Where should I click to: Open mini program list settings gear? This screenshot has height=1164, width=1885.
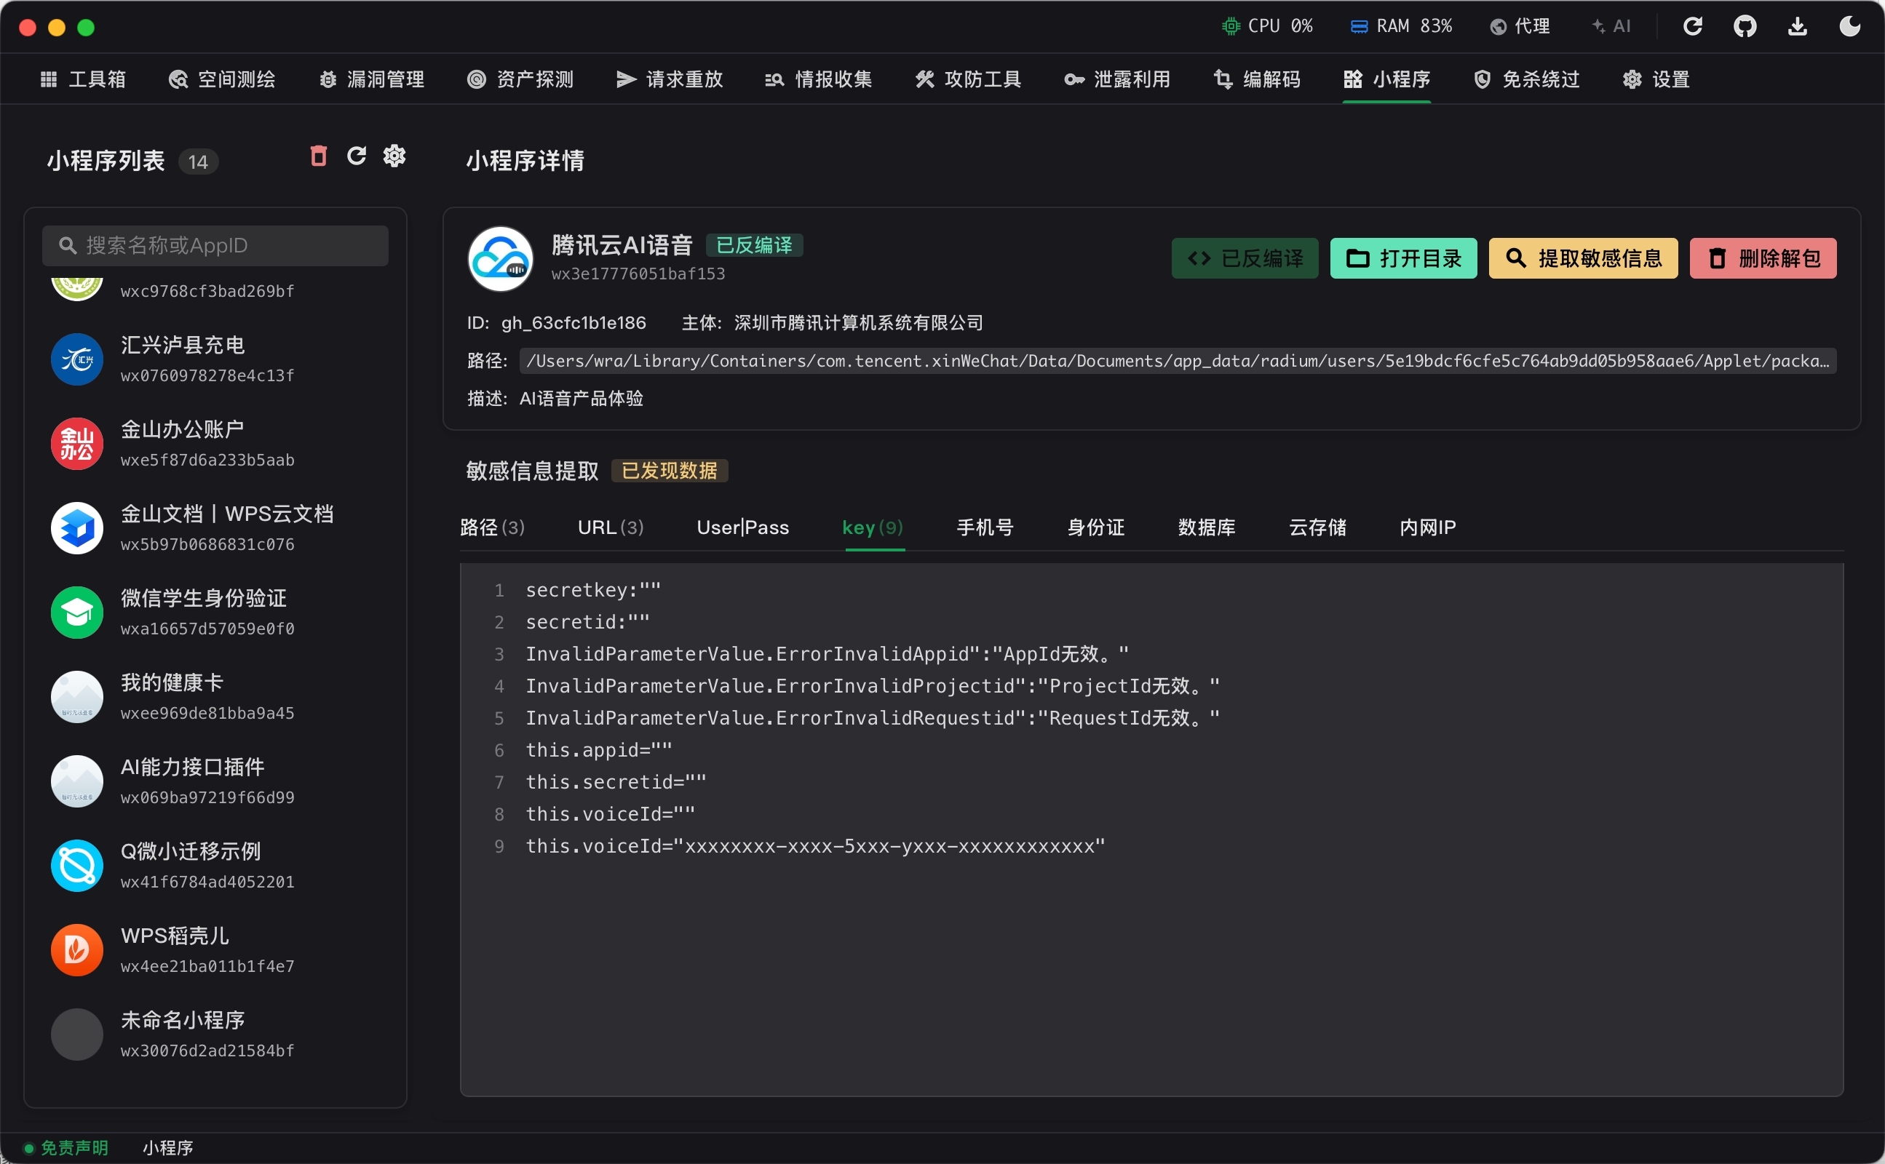click(394, 156)
